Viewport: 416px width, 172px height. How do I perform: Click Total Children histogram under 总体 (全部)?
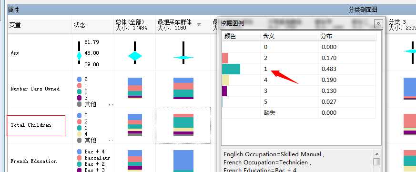tap(135, 125)
